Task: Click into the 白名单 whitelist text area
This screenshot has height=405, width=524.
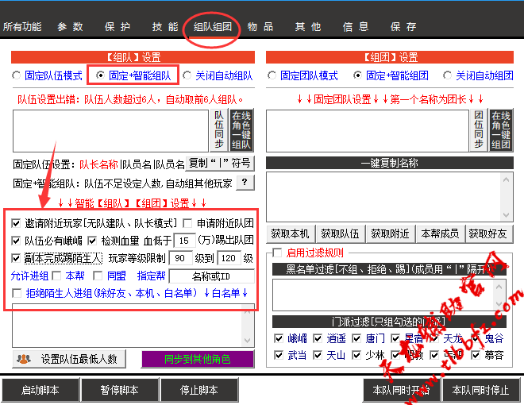Action: (x=126, y=326)
